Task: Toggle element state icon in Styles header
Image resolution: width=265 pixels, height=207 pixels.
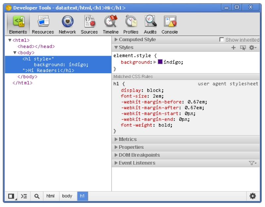Action: pos(243,48)
